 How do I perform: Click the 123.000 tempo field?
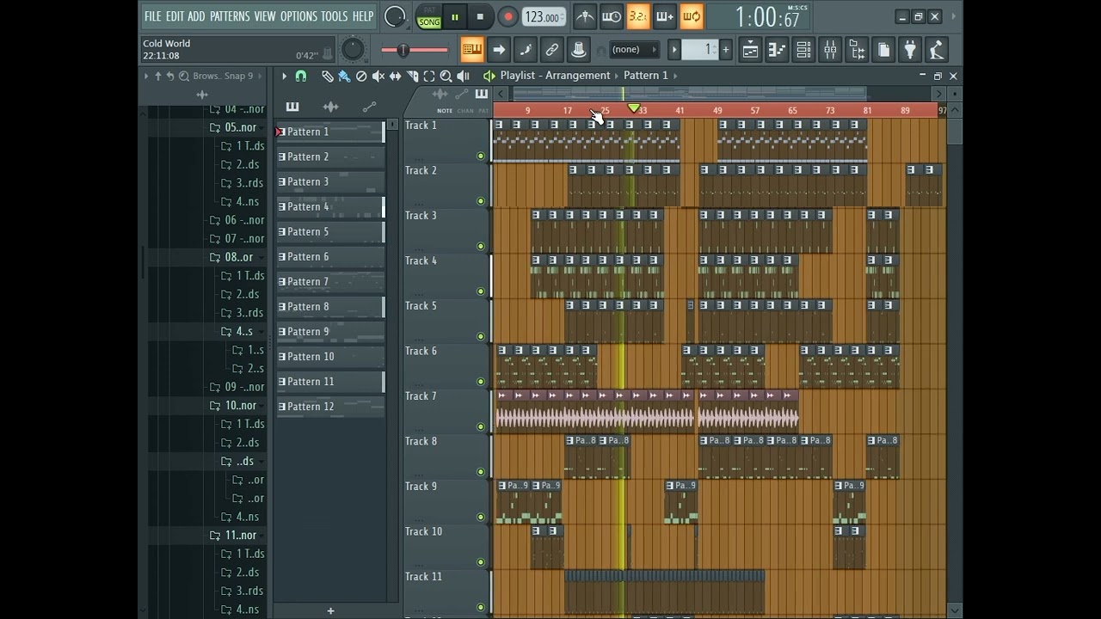[544, 17]
